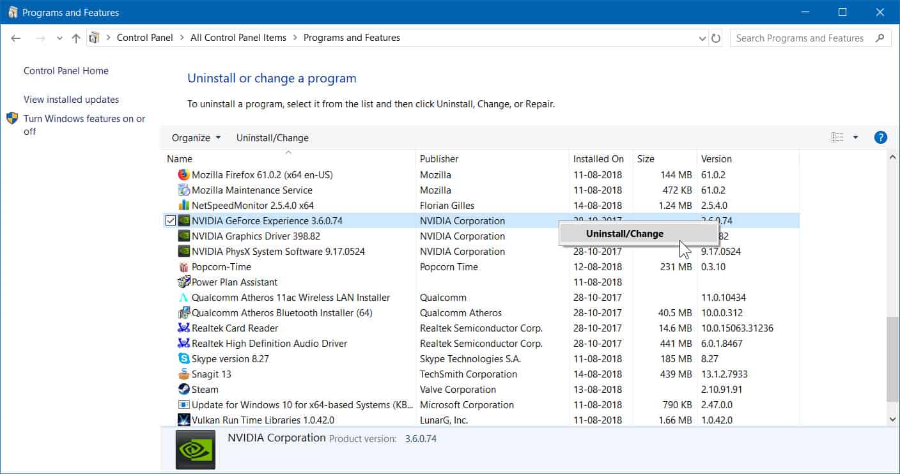This screenshot has width=900, height=474.
Task: Click the NetSpeedMonitor program icon
Action: click(184, 205)
